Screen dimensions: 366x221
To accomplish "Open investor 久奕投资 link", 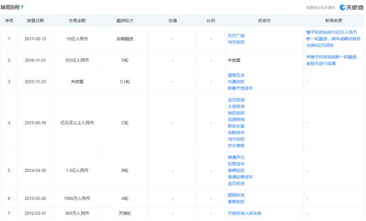I will 236,106.
